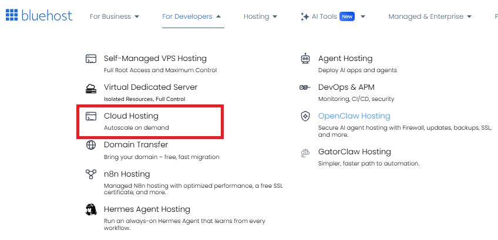Select the For Developers menu item
Viewport: 498px width, 240px height.
click(x=187, y=16)
